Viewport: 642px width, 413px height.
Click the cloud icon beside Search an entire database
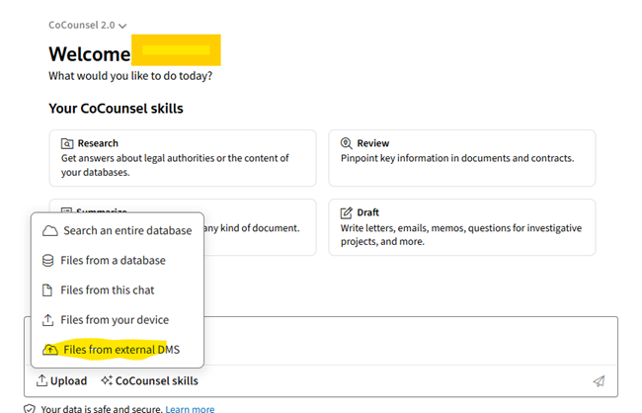(48, 231)
